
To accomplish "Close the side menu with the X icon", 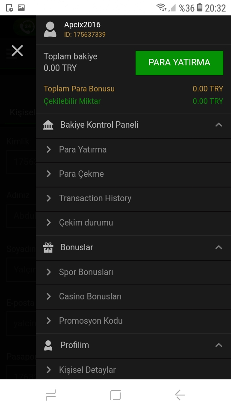I will pos(17,50).
